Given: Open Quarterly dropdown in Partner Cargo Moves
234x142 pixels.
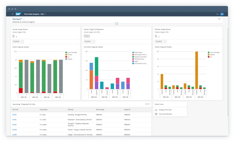Looking at the screenshot, I should 160,41.
